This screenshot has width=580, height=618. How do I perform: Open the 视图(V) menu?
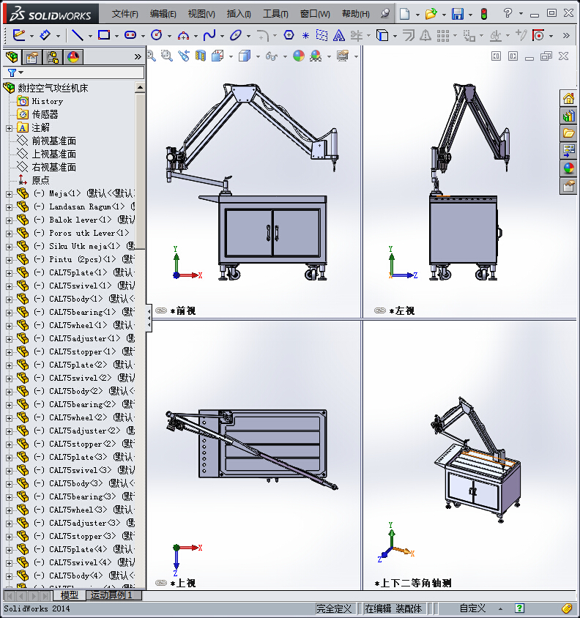click(201, 14)
